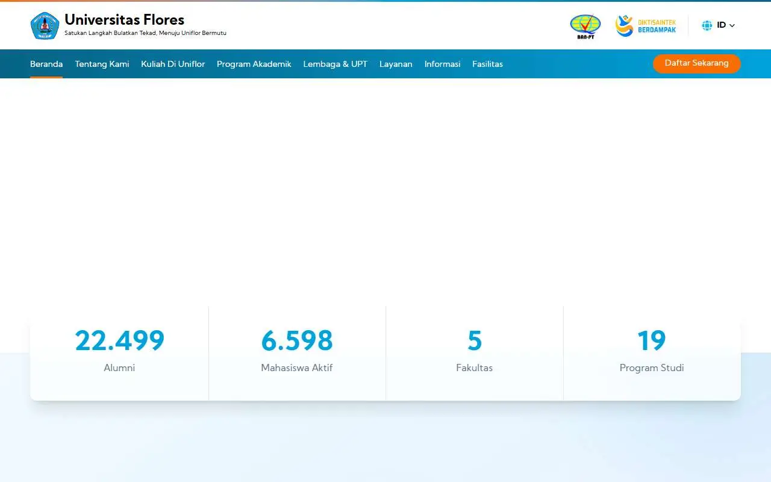Open the Program Akademik menu
This screenshot has width=771, height=482.
[x=254, y=64]
